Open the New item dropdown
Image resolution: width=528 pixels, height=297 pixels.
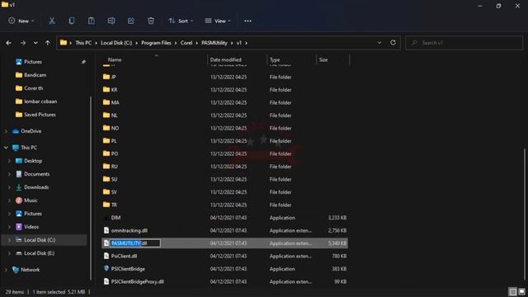(21, 21)
